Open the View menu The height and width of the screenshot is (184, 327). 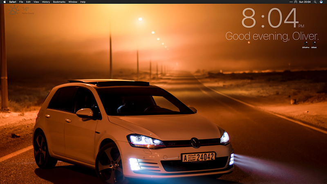[36, 2]
